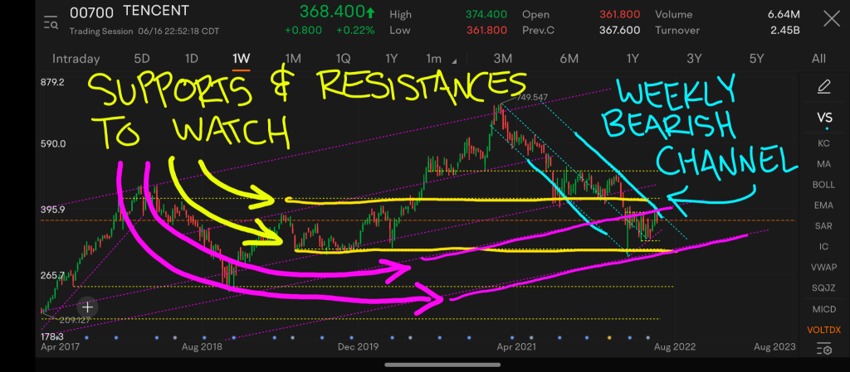
Task: Click the Turnover value 2.45B
Action: point(785,31)
